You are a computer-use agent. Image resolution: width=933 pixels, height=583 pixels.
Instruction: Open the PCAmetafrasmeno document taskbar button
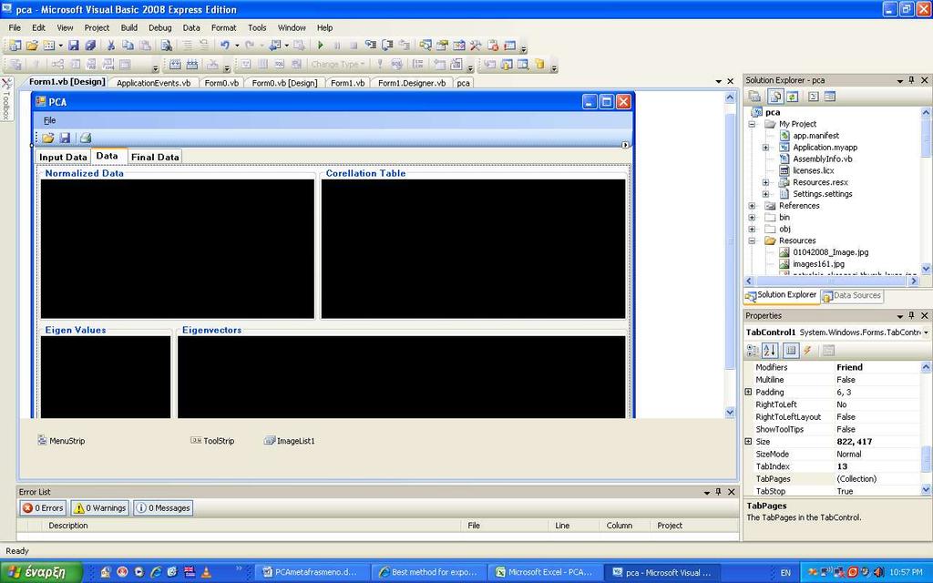(313, 573)
